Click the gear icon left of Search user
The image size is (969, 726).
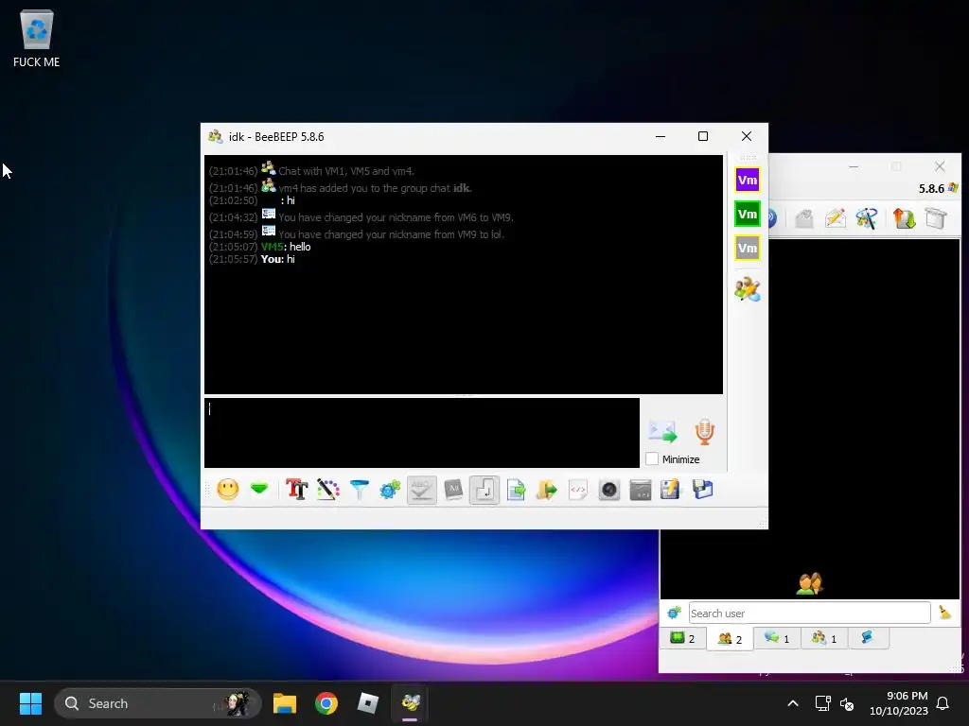674,613
